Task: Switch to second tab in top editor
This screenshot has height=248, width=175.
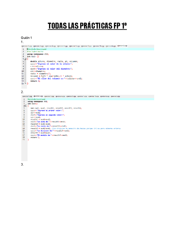Action: (38, 46)
